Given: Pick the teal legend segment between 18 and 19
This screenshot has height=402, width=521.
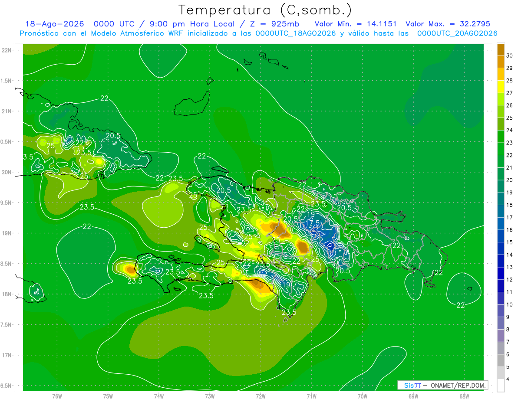Looking at the screenshot, I should 501,199.
